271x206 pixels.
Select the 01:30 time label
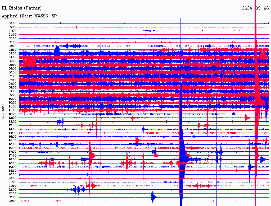(12, 35)
